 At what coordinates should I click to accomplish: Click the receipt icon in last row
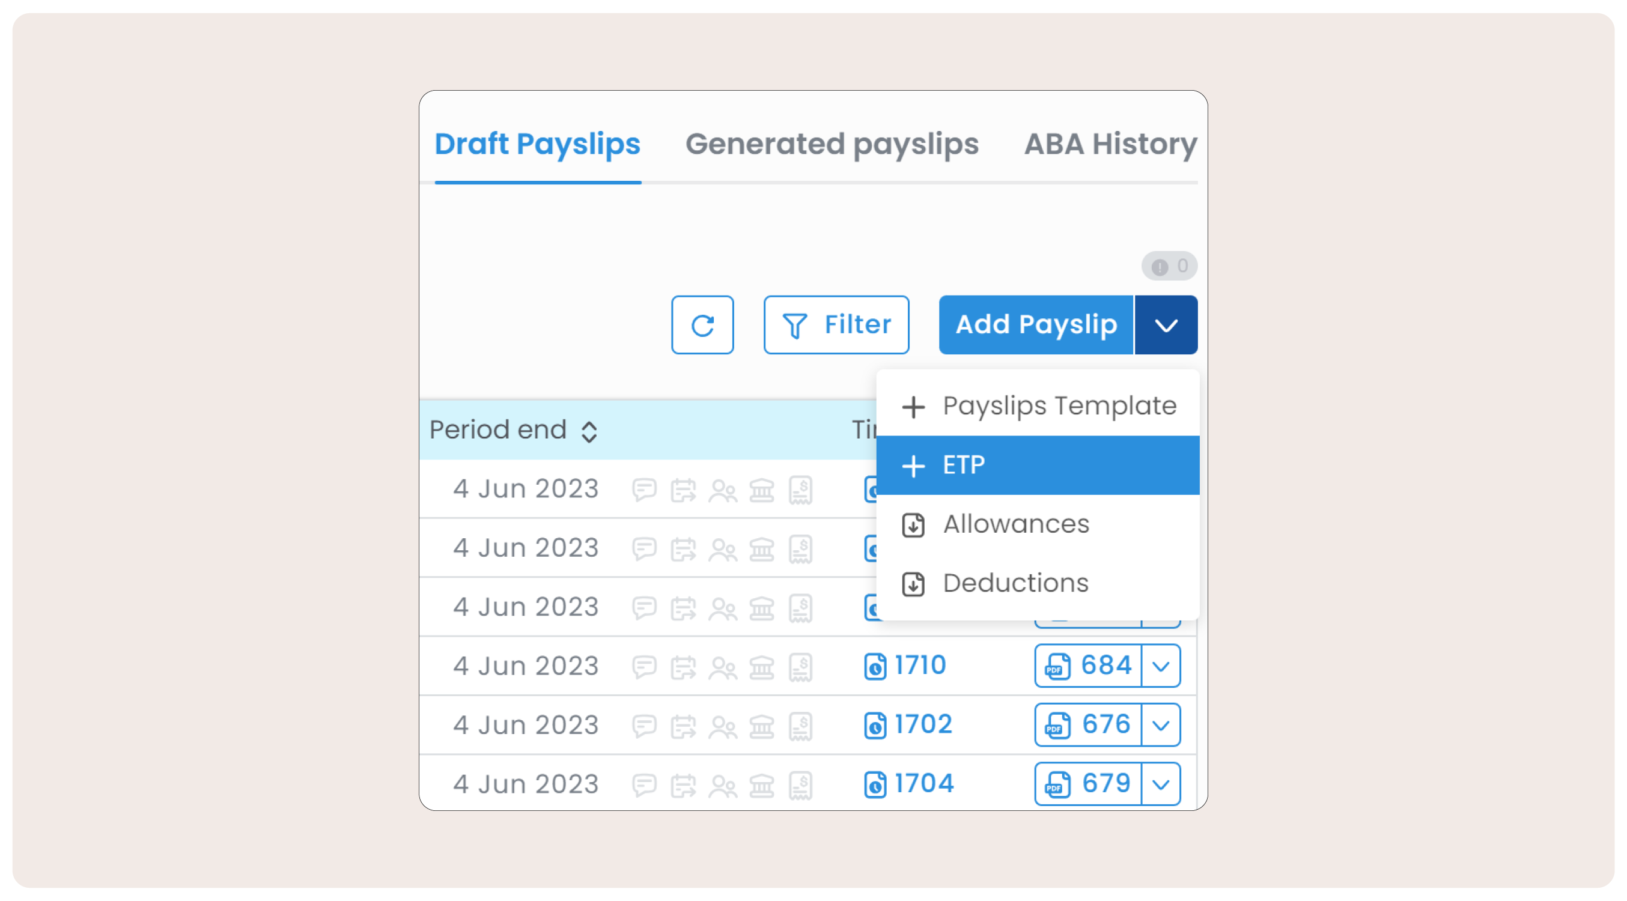[x=800, y=785]
